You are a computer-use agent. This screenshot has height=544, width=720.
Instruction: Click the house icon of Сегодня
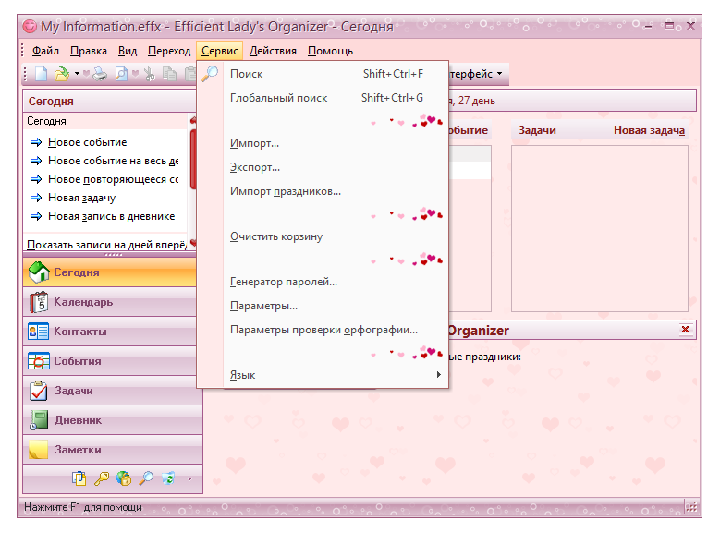pos(39,272)
